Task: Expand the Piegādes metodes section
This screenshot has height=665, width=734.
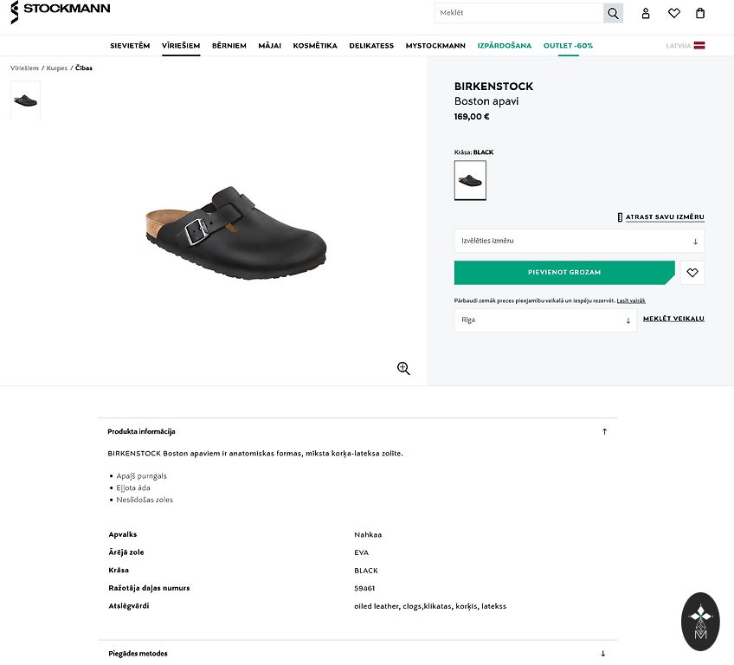Action: click(x=603, y=654)
